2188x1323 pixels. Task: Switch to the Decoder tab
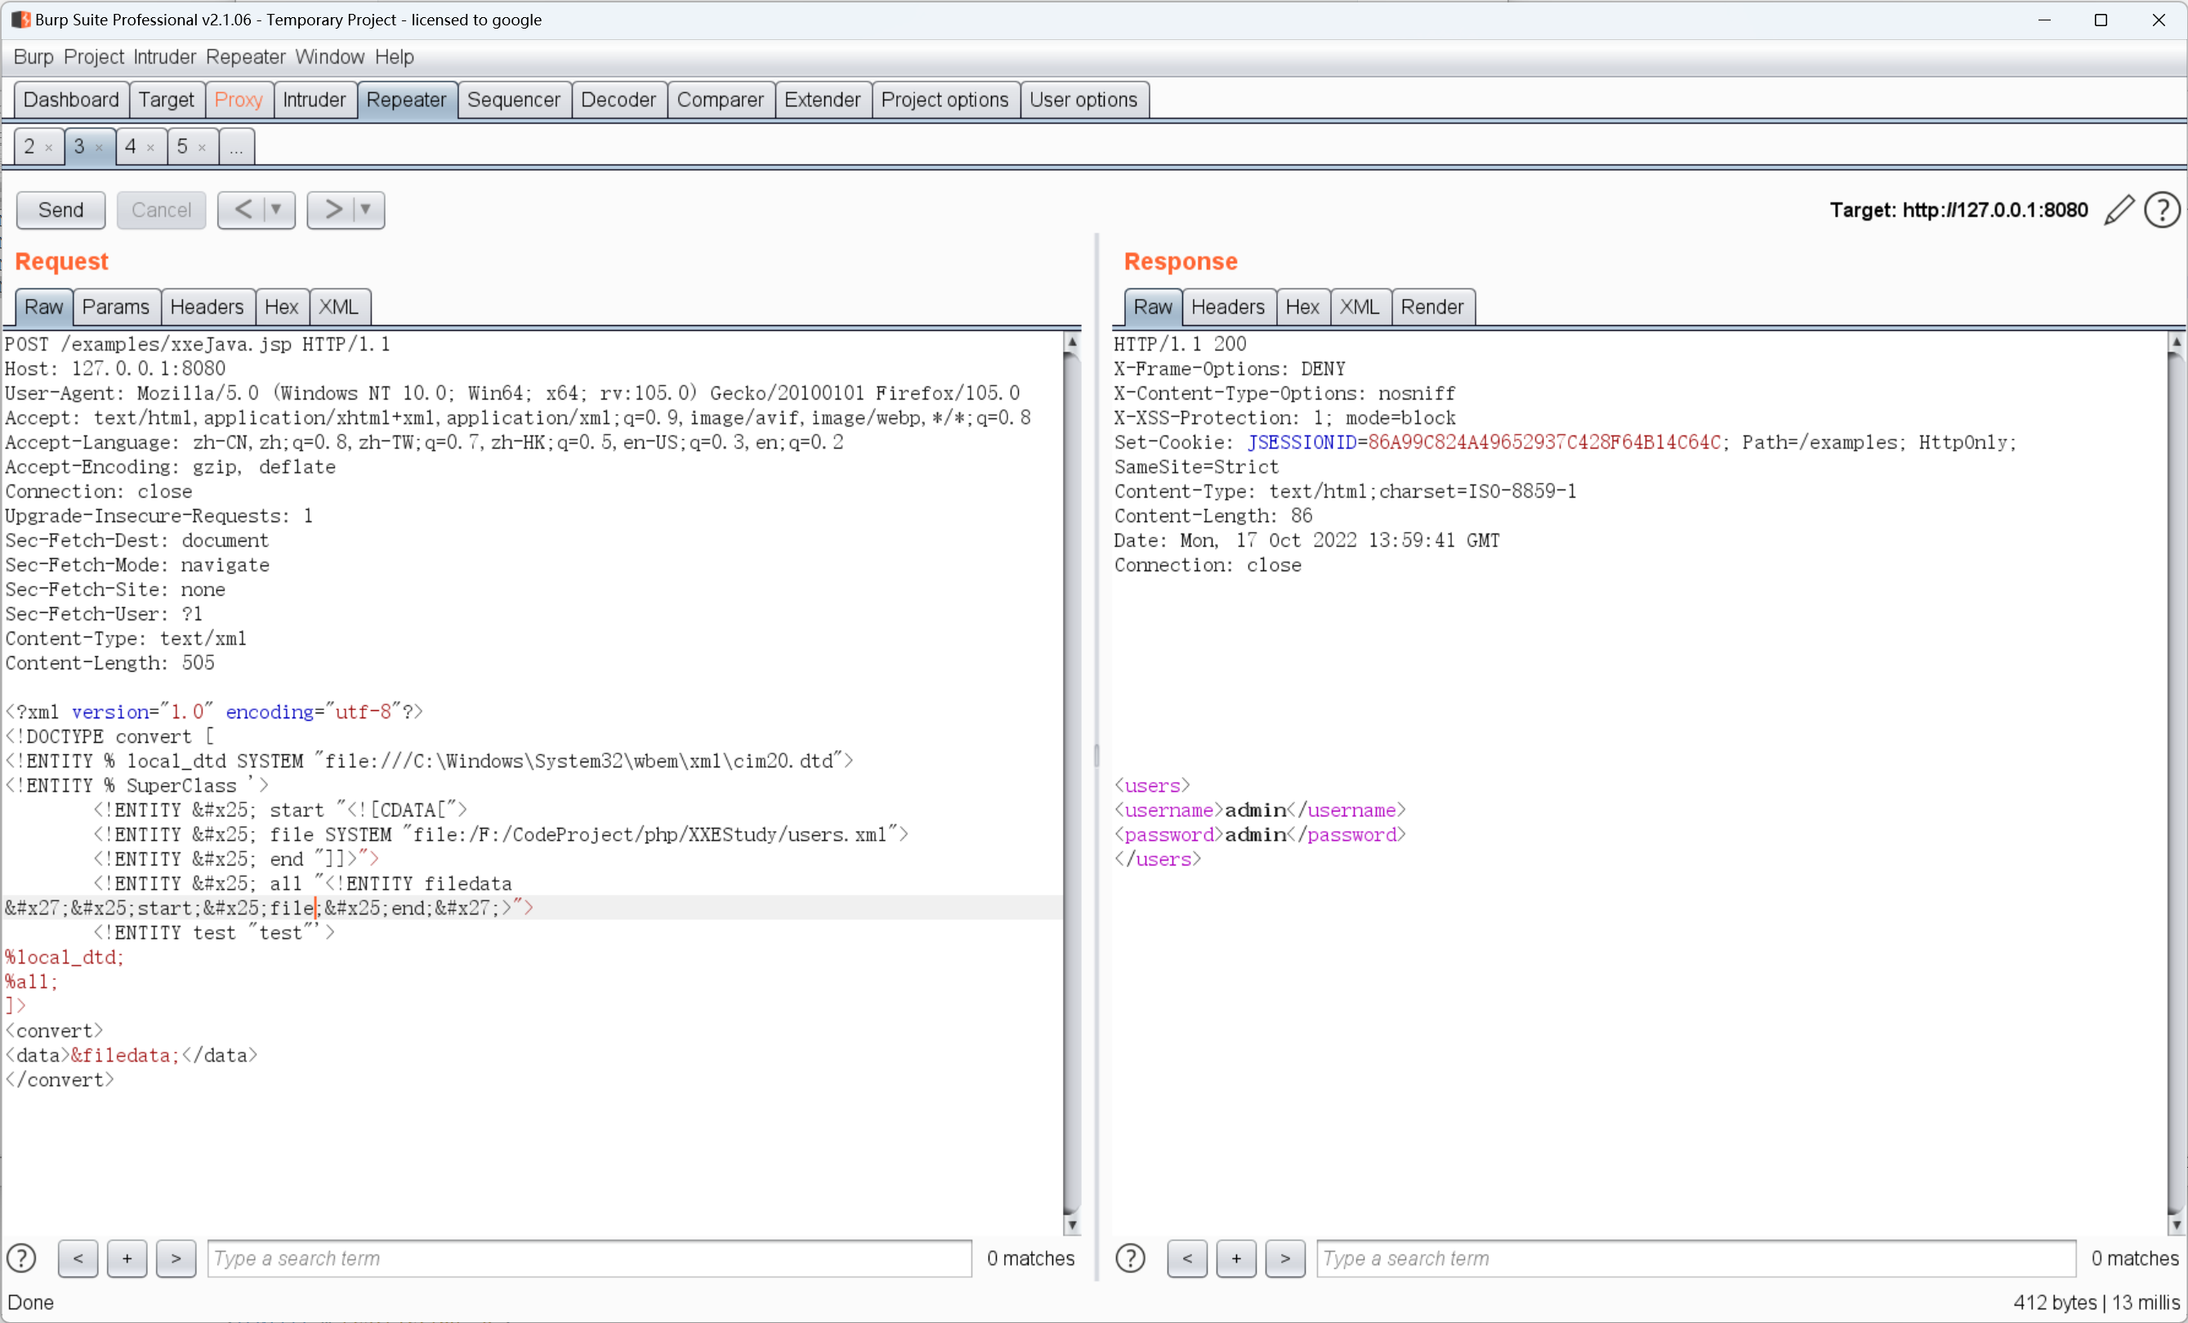[619, 100]
